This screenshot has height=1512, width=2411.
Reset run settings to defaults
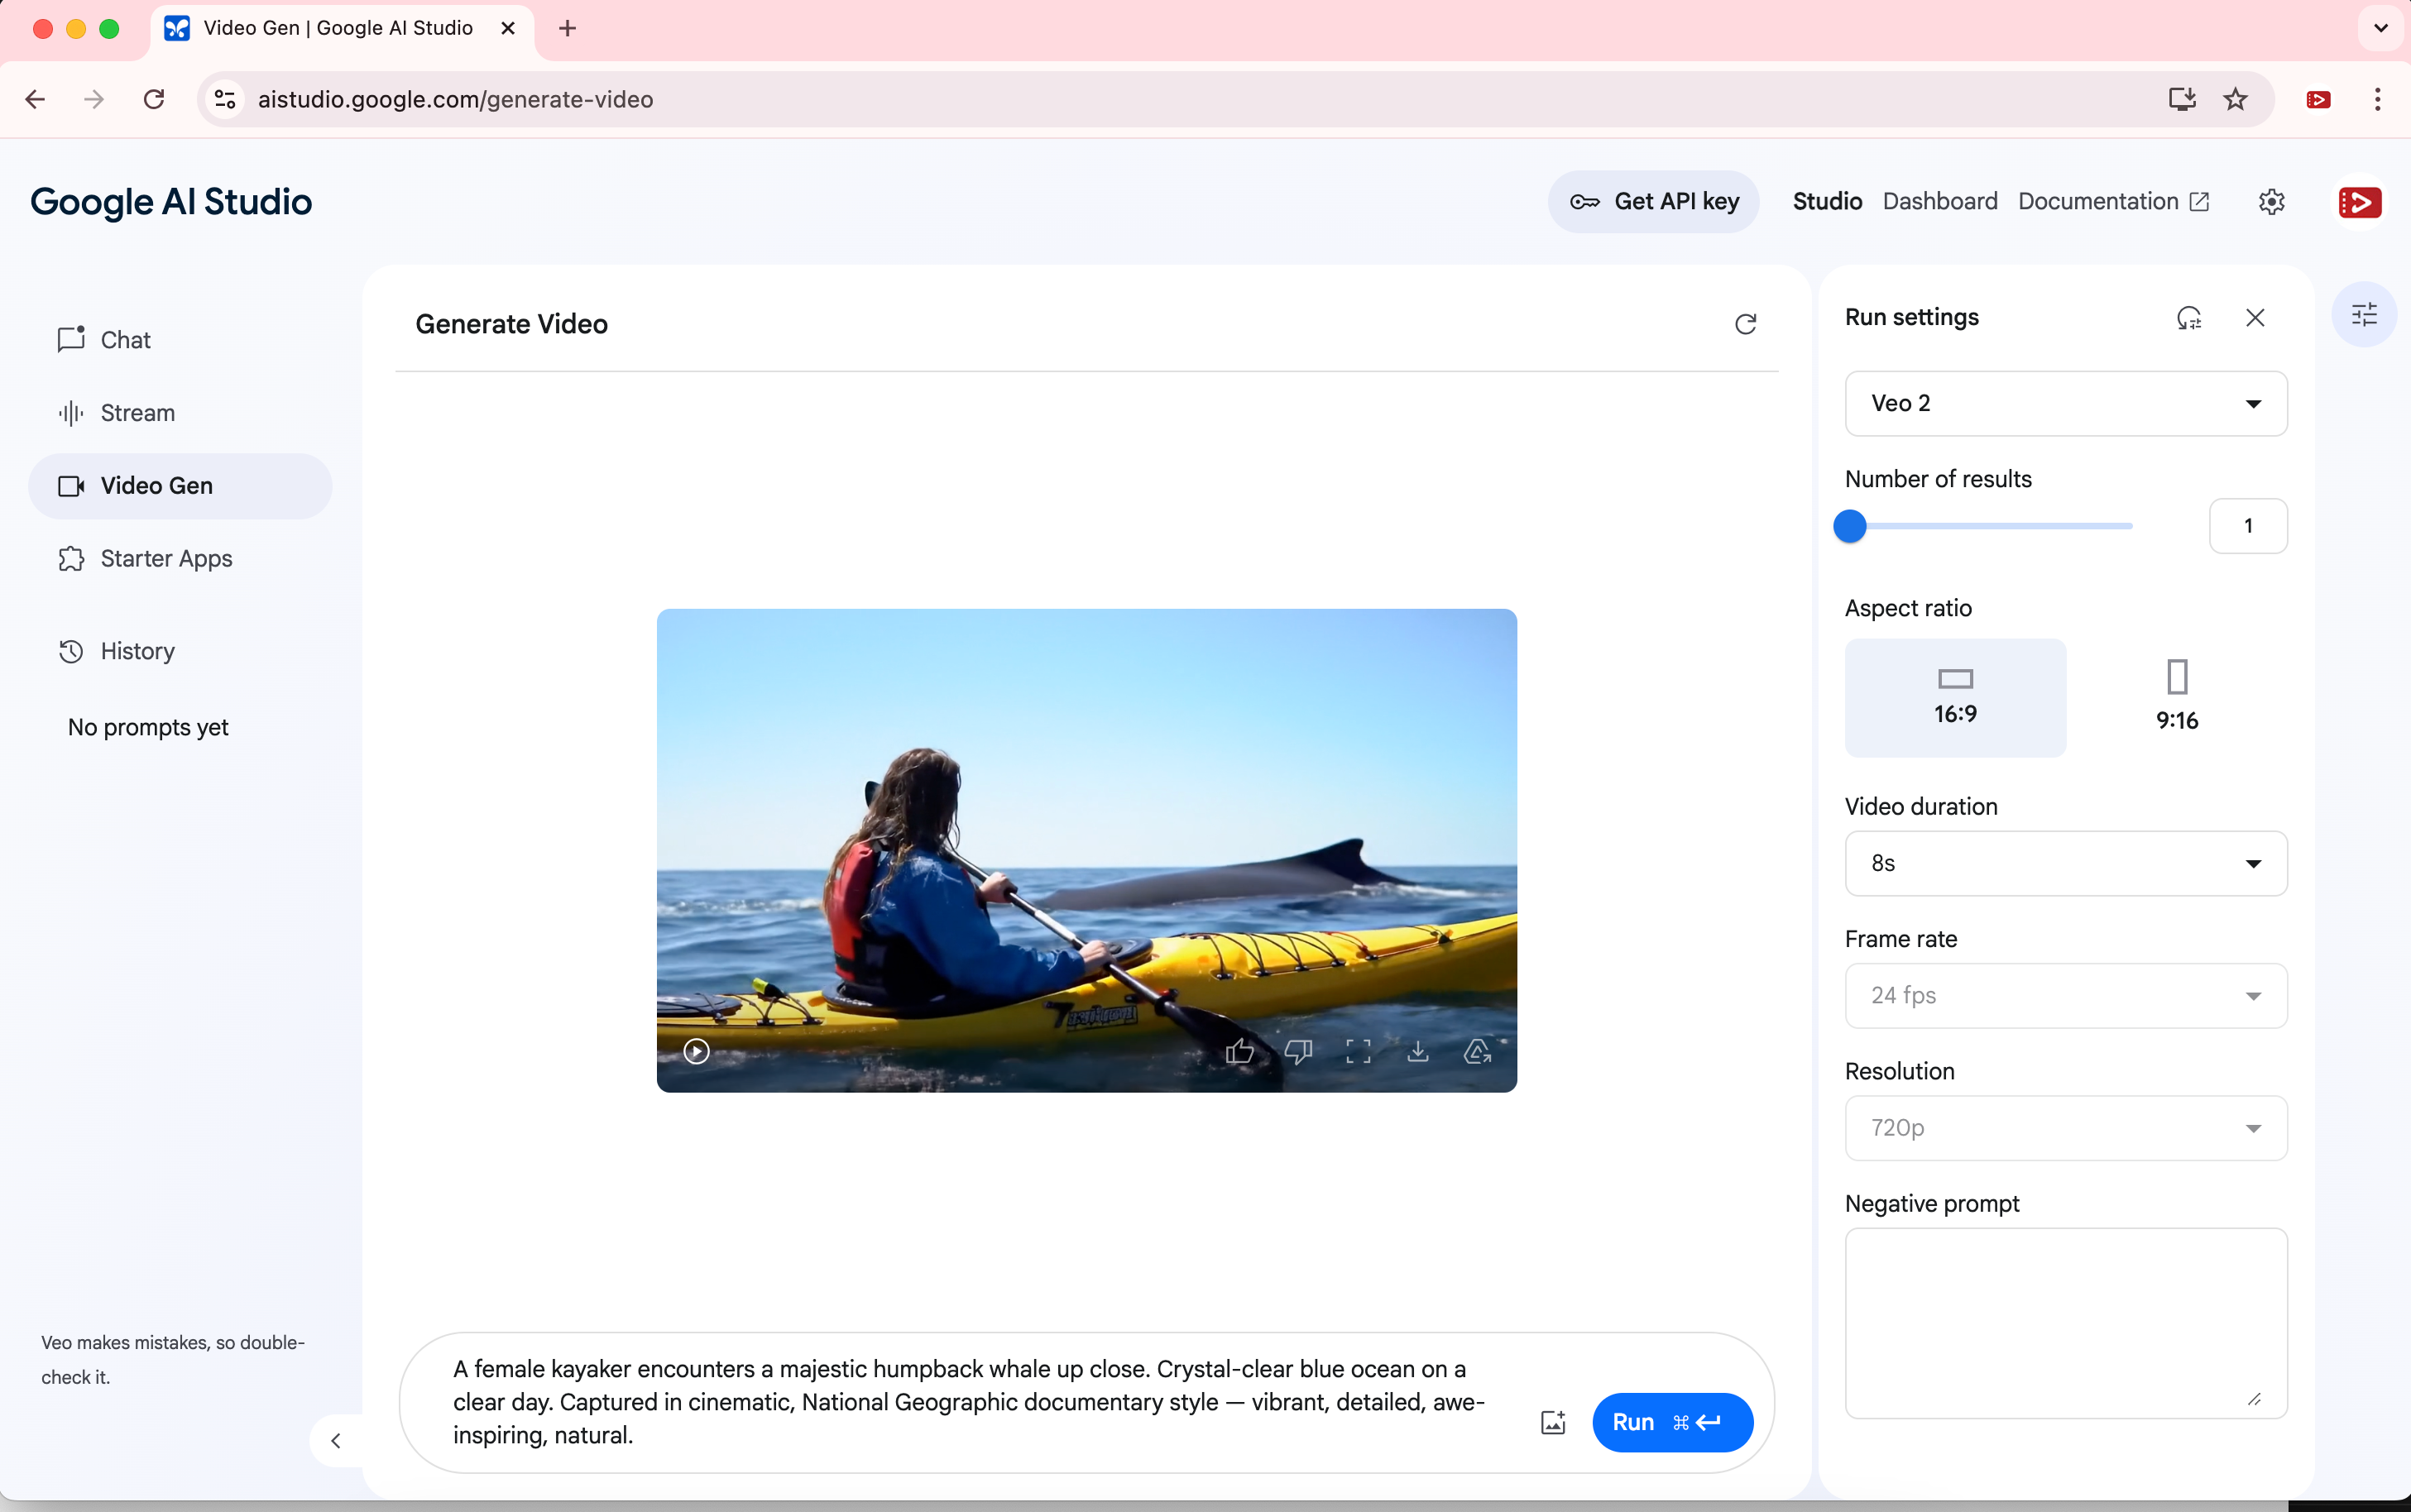tap(2189, 318)
